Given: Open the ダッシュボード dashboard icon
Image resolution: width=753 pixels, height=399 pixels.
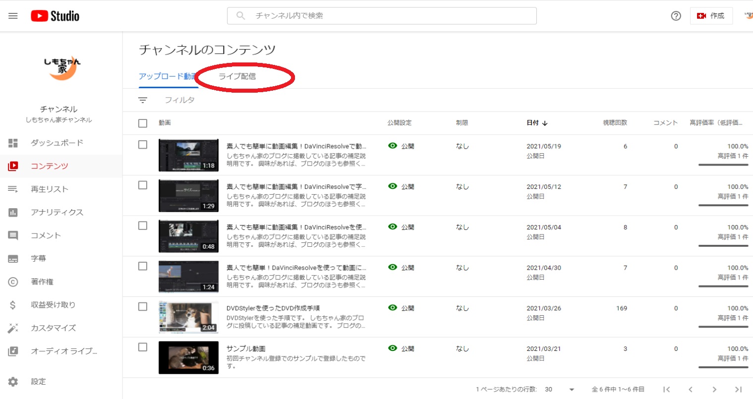Looking at the screenshot, I should [13, 143].
